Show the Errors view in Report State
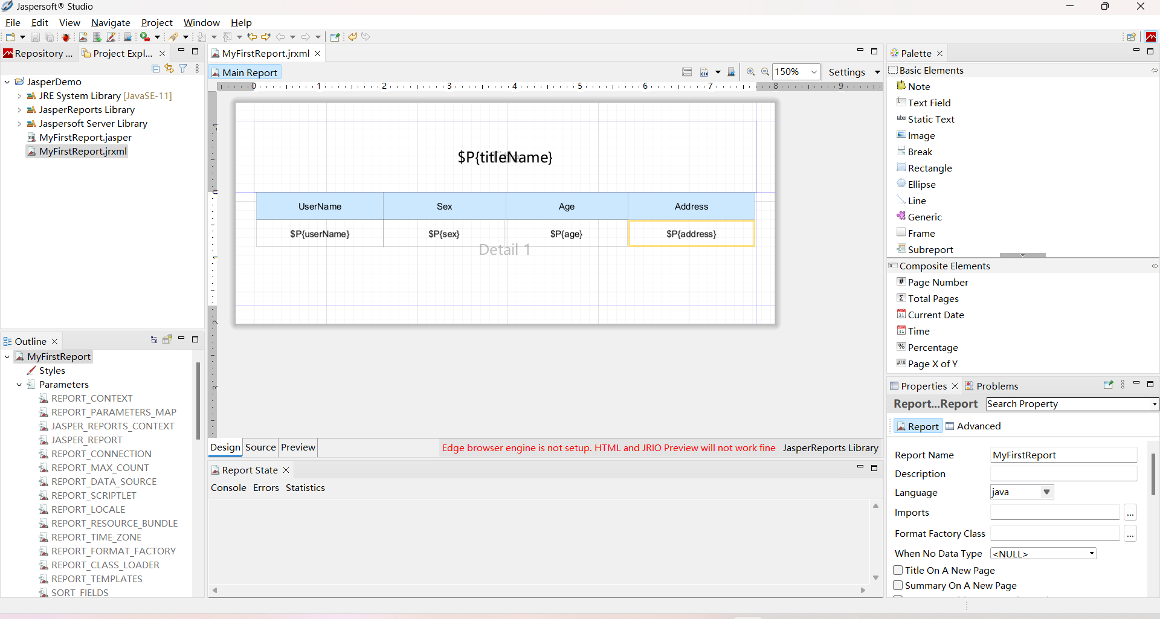Image resolution: width=1160 pixels, height=619 pixels. 266,487
